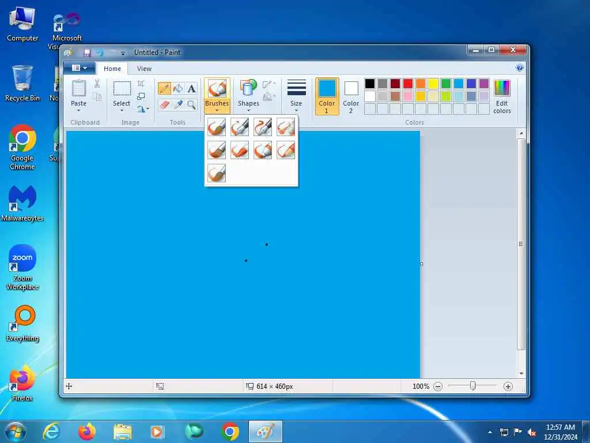The image size is (590, 443).
Task: Choose the Natural pencil brush in gallery
Action: pyautogui.click(x=286, y=150)
